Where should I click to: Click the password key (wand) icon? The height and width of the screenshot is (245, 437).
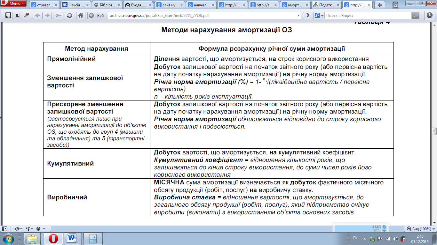58,16
